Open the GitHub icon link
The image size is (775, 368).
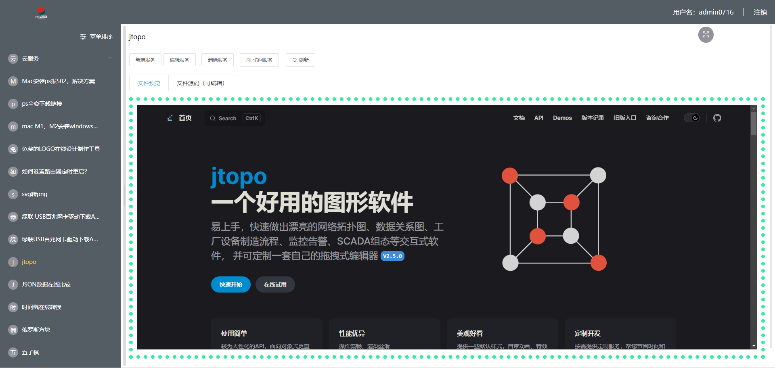717,118
